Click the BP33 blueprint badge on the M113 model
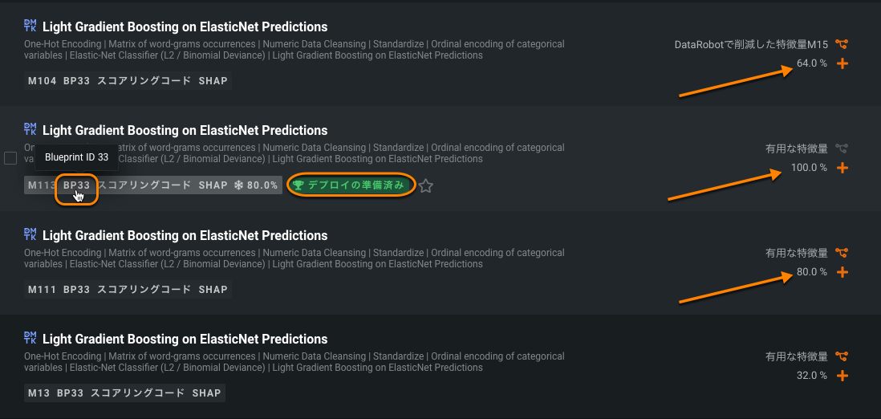 tap(76, 185)
